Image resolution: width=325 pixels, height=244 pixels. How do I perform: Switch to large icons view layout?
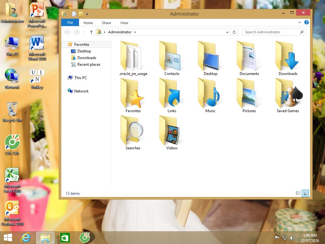pyautogui.click(x=305, y=193)
